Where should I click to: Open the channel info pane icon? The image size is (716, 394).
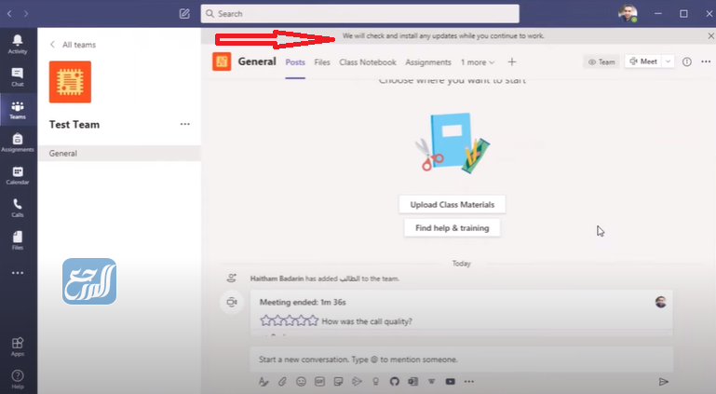(x=687, y=61)
